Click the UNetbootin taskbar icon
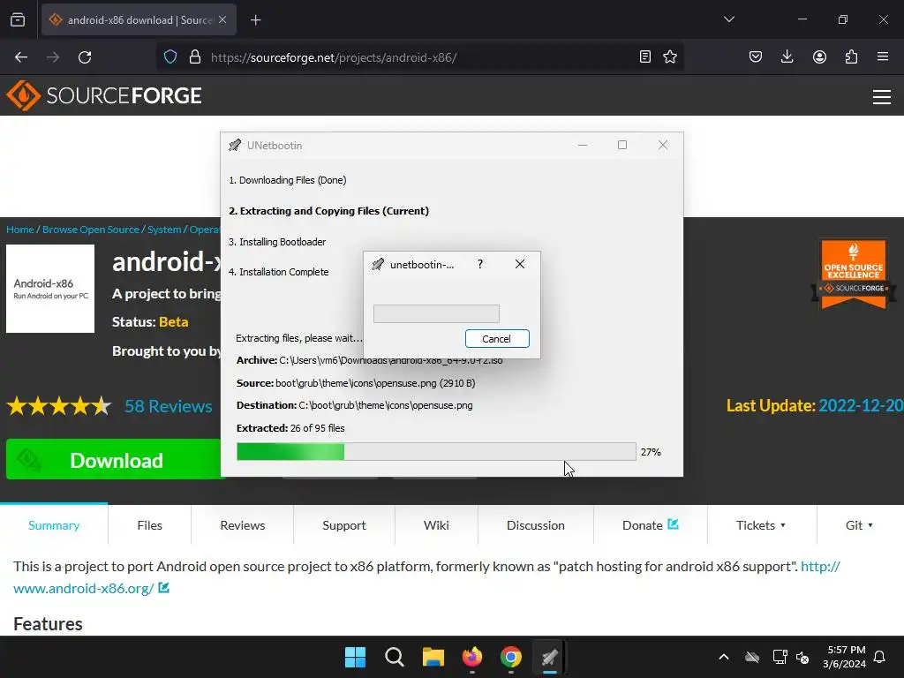Image resolution: width=904 pixels, height=678 pixels. (549, 657)
